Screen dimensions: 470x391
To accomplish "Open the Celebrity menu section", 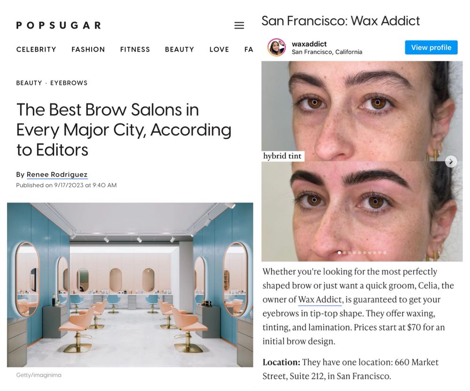I will (36, 49).
